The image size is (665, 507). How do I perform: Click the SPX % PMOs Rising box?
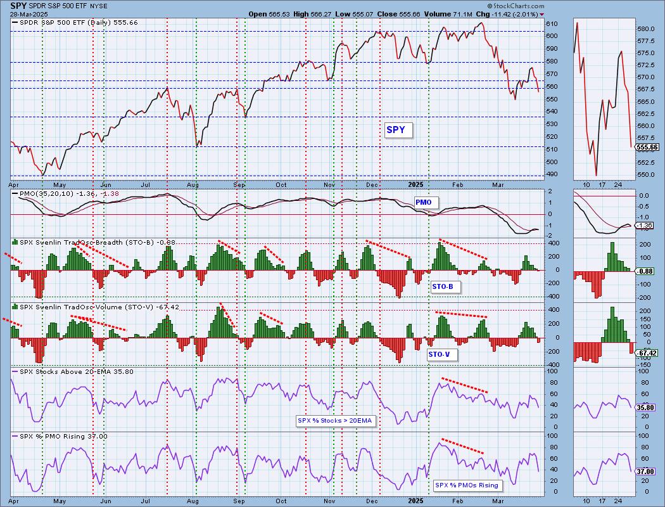pyautogui.click(x=467, y=485)
